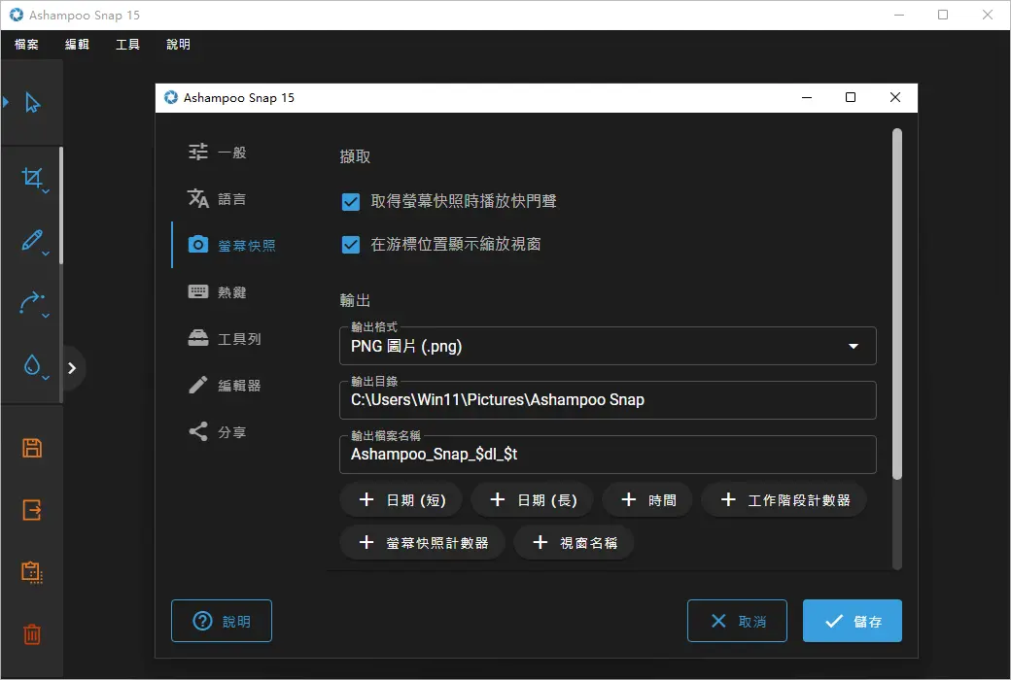Screen dimensions: 1011x680
Task: Add 視窗名稱 to file name
Action: 574,543
